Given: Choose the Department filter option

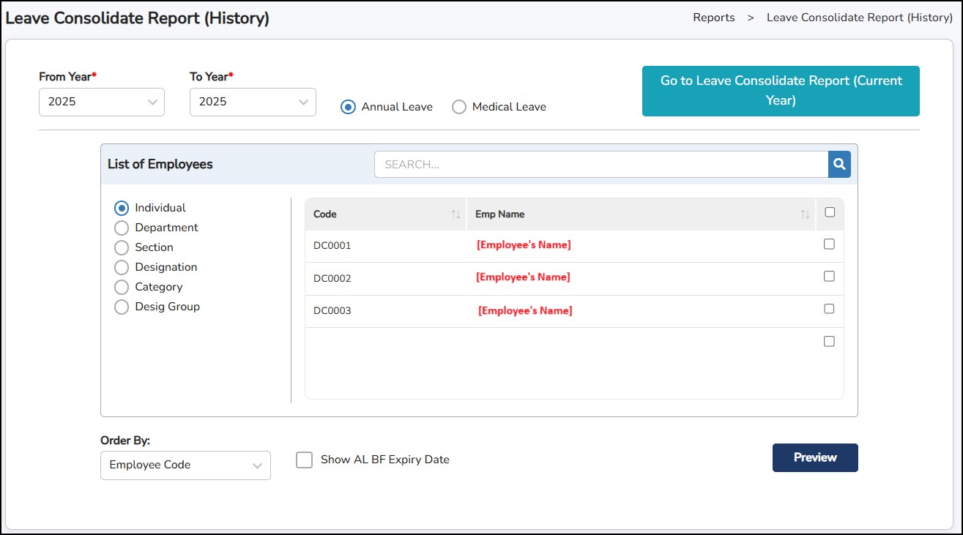Looking at the screenshot, I should point(122,228).
